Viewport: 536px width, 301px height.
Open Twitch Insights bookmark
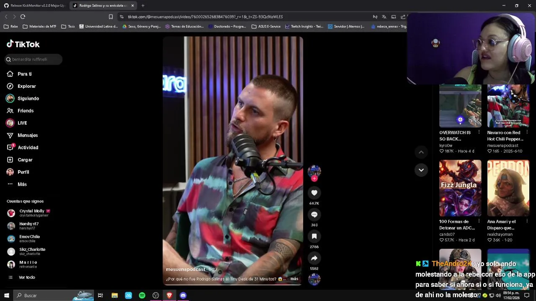304,26
